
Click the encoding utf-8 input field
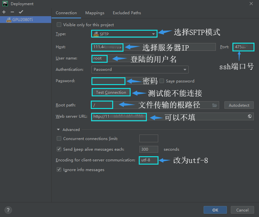pyautogui.click(x=148, y=160)
